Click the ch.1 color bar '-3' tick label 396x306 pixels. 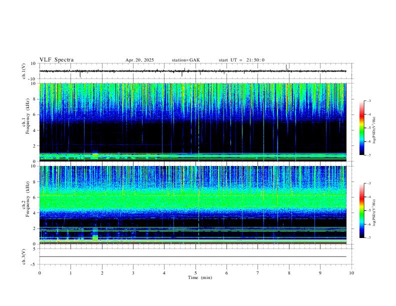(368, 100)
